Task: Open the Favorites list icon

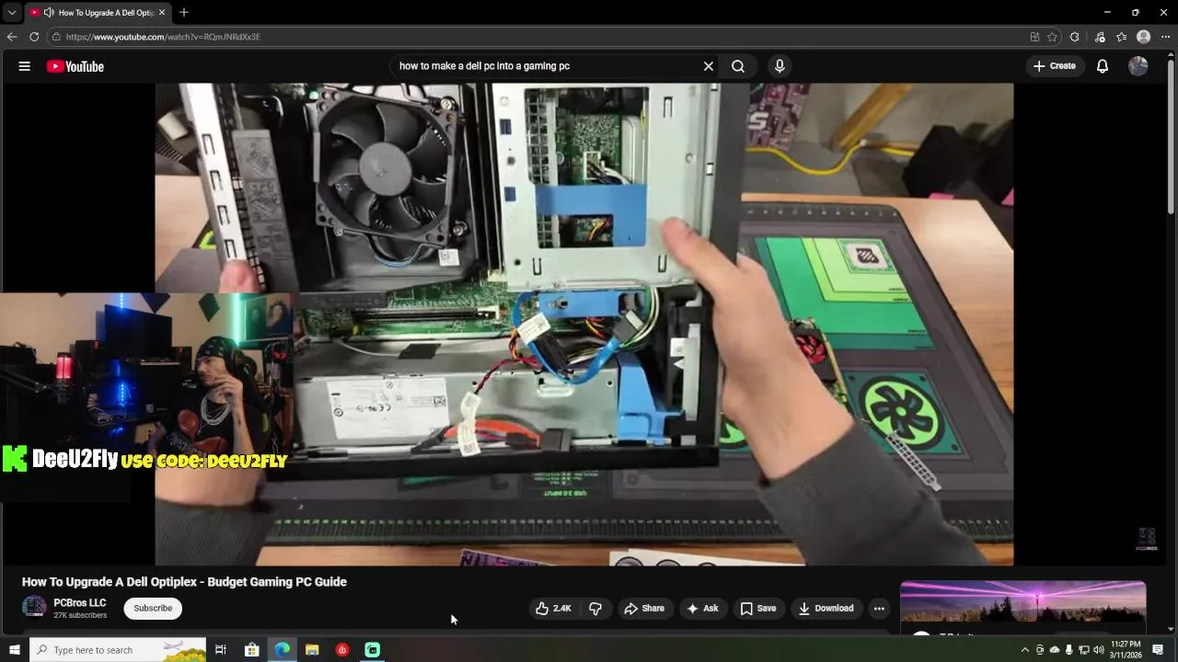Action: (1122, 37)
